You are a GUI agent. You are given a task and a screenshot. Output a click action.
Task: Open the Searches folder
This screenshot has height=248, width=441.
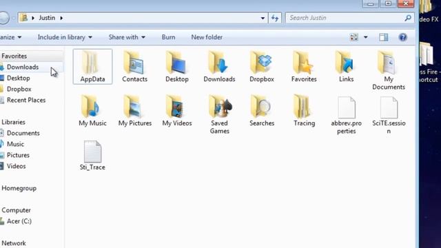262,110
